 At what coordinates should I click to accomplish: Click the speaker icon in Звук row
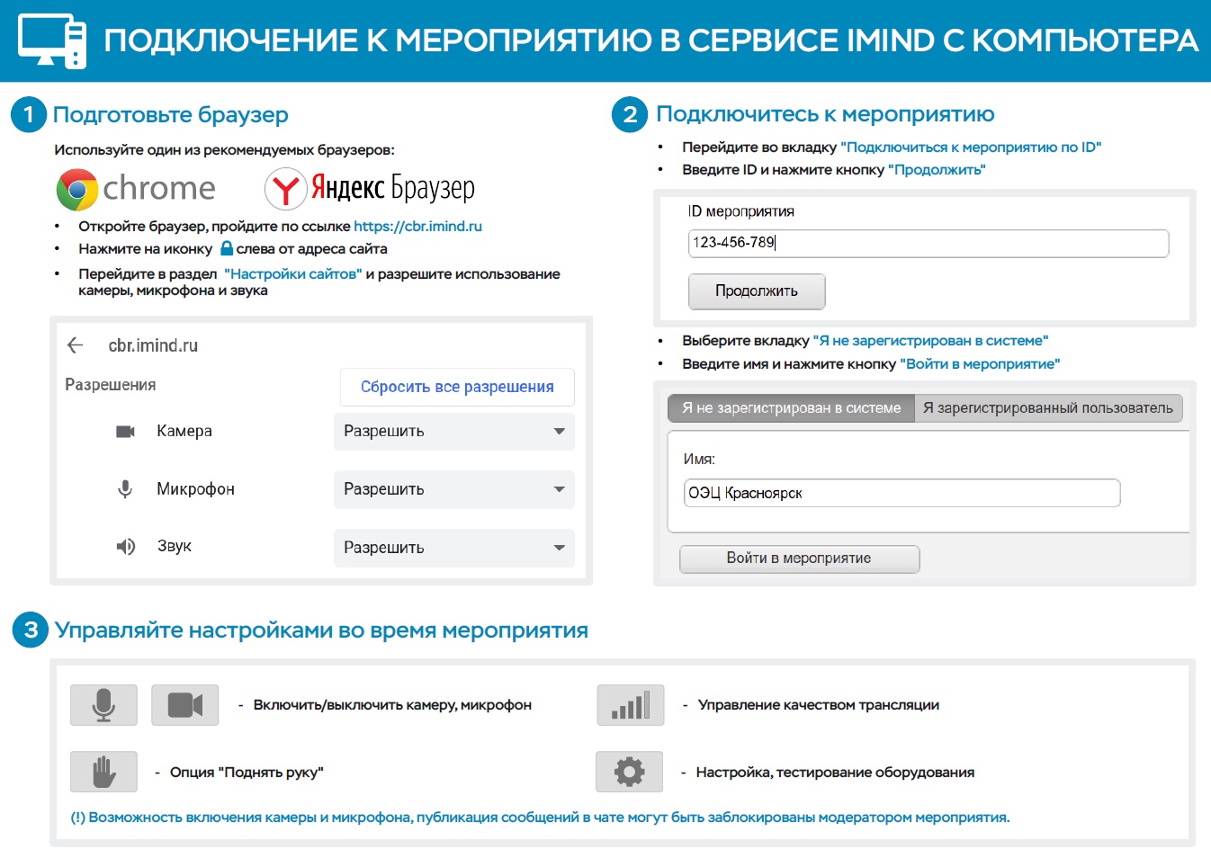pos(125,547)
